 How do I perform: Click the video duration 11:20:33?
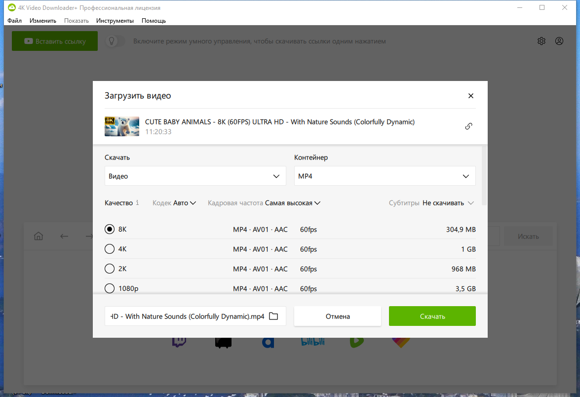158,132
